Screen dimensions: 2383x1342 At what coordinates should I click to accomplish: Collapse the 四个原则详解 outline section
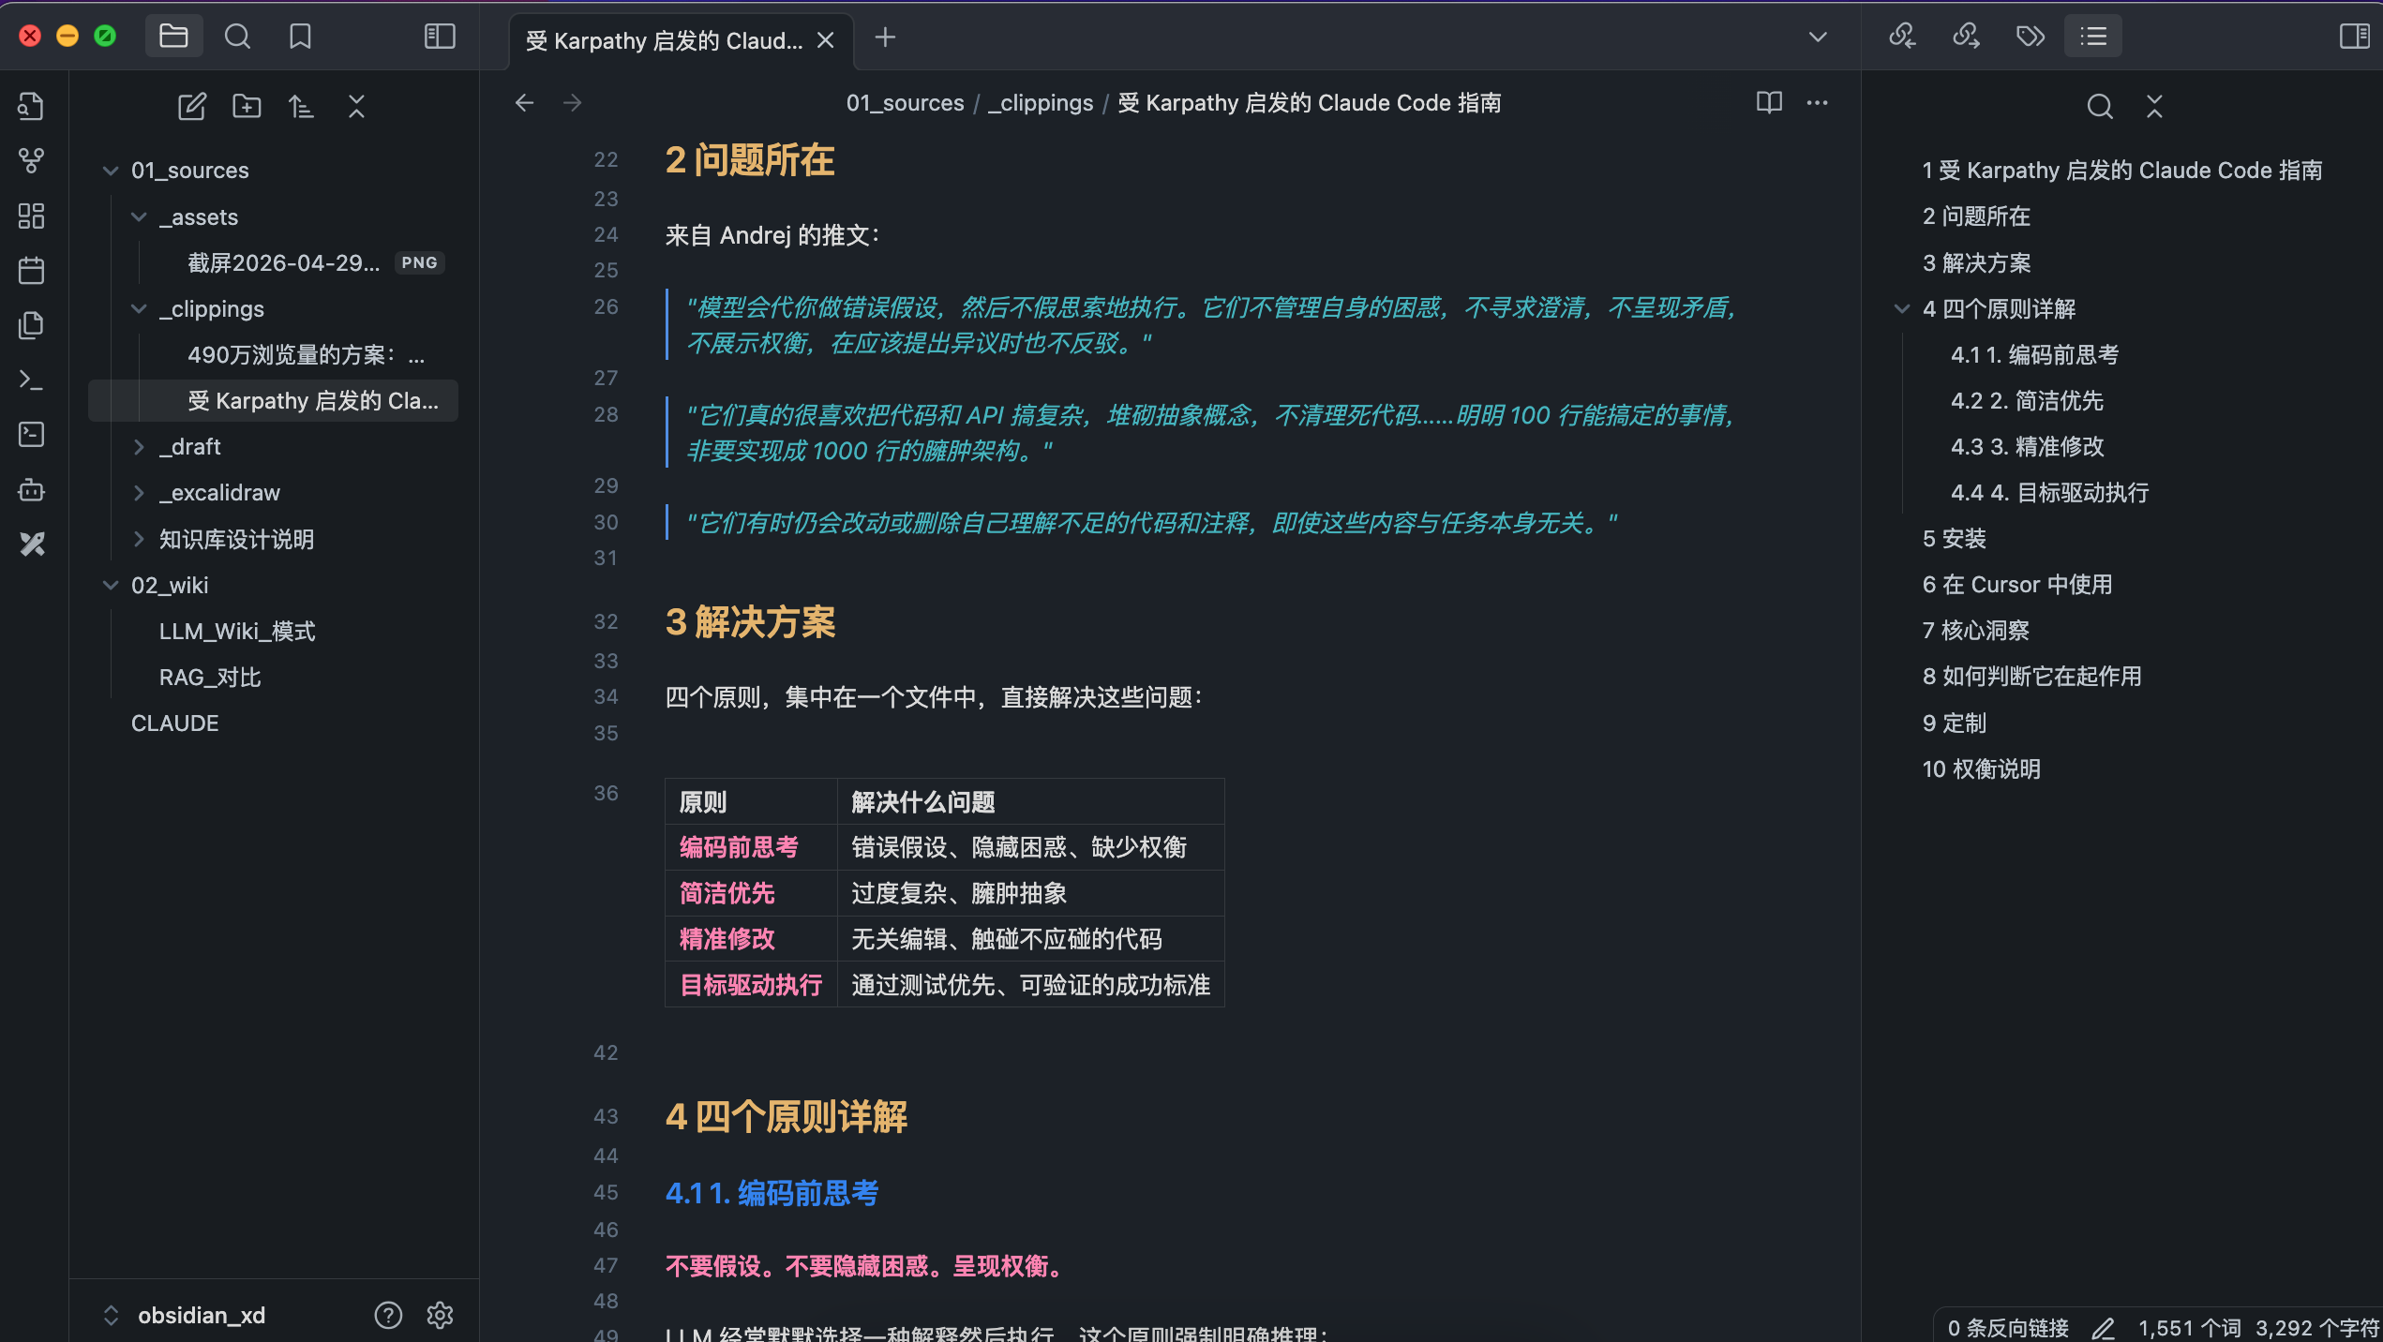tap(1902, 308)
